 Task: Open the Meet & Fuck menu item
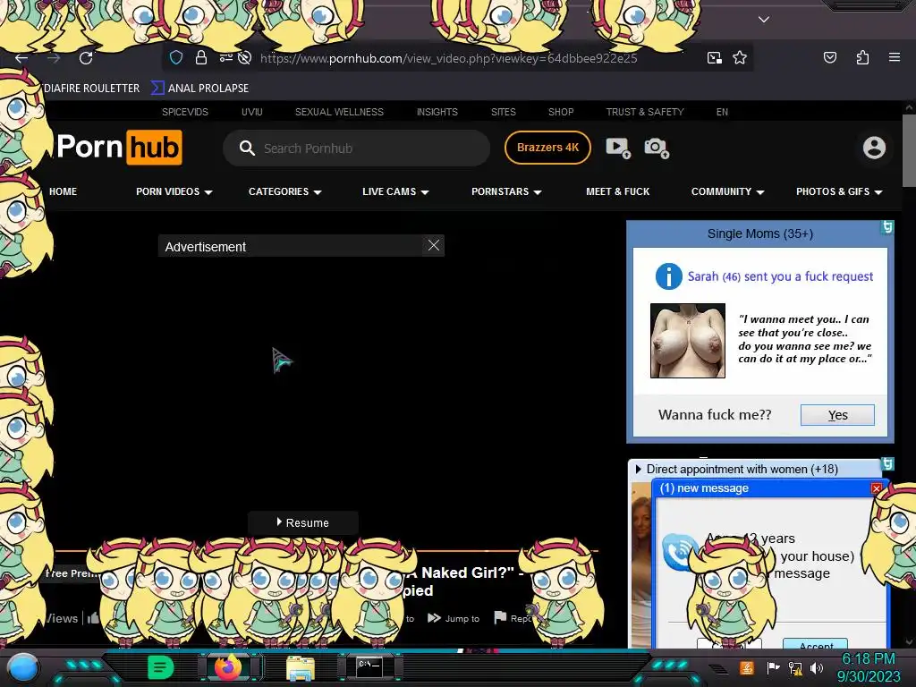tap(617, 191)
